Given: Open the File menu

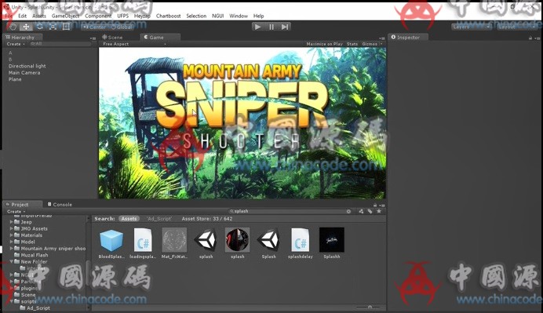Looking at the screenshot, I should click(x=9, y=16).
